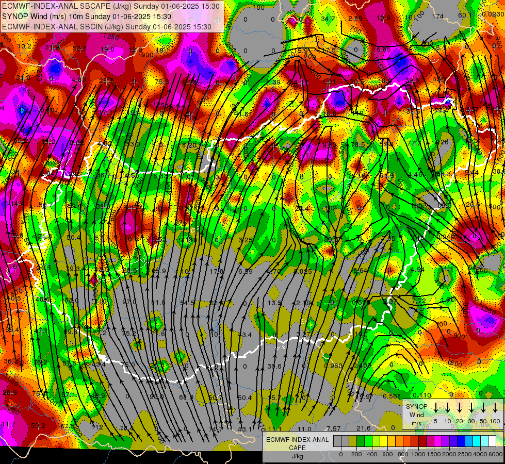Click the 6.59 station value
Screen dimensions: 505x464
point(246,271)
